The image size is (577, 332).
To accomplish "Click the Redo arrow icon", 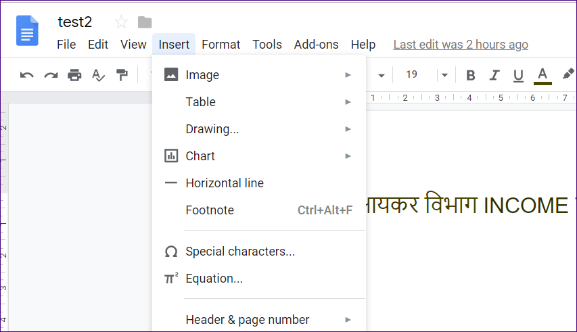I will coord(51,75).
